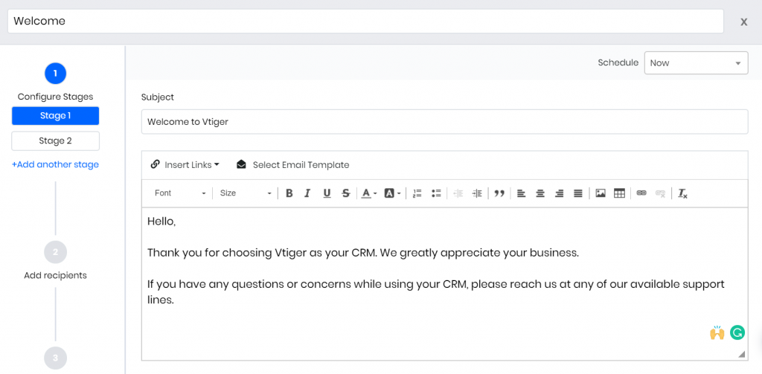The image size is (762, 374).
Task: Open the text color picker
Action: [368, 193]
